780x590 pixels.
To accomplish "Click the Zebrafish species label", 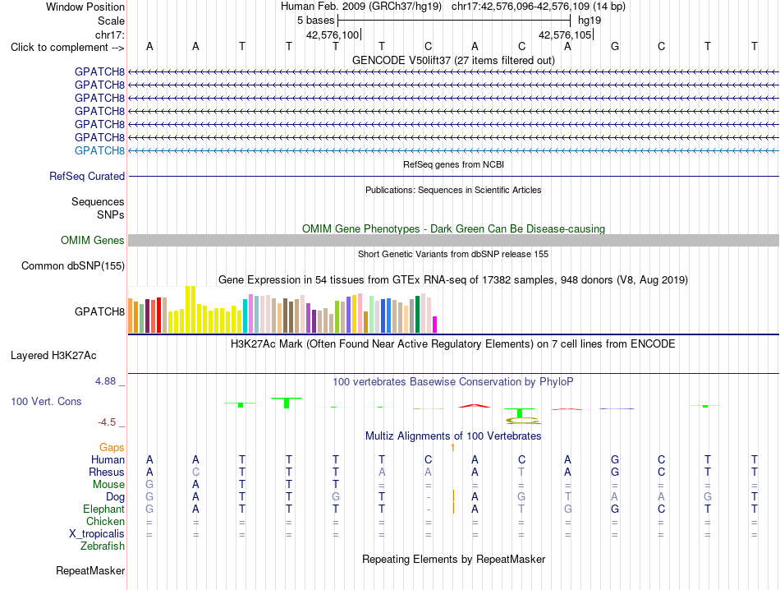I will click(x=103, y=546).
